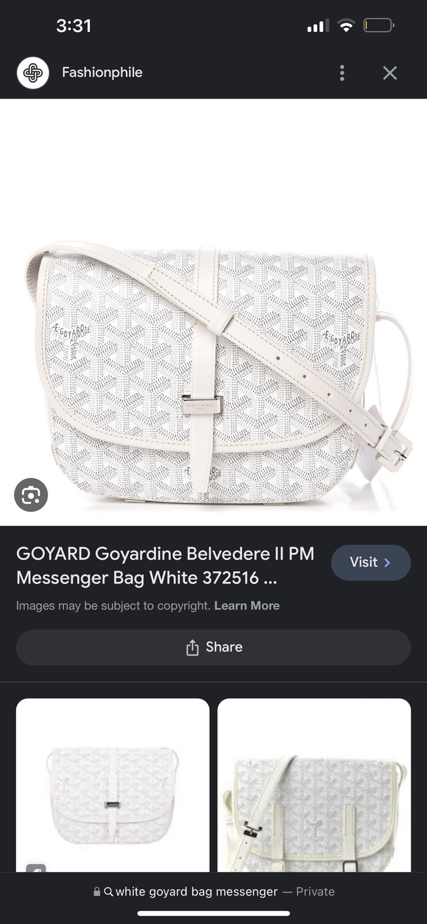Tap the share upload icon

click(x=192, y=647)
